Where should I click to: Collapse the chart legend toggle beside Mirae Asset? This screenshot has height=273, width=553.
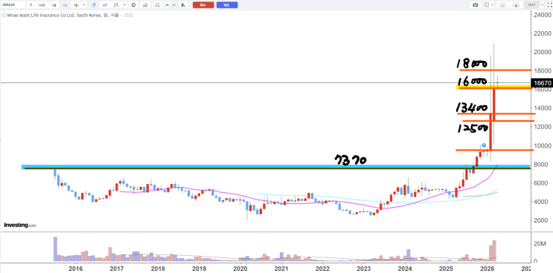tap(4, 16)
